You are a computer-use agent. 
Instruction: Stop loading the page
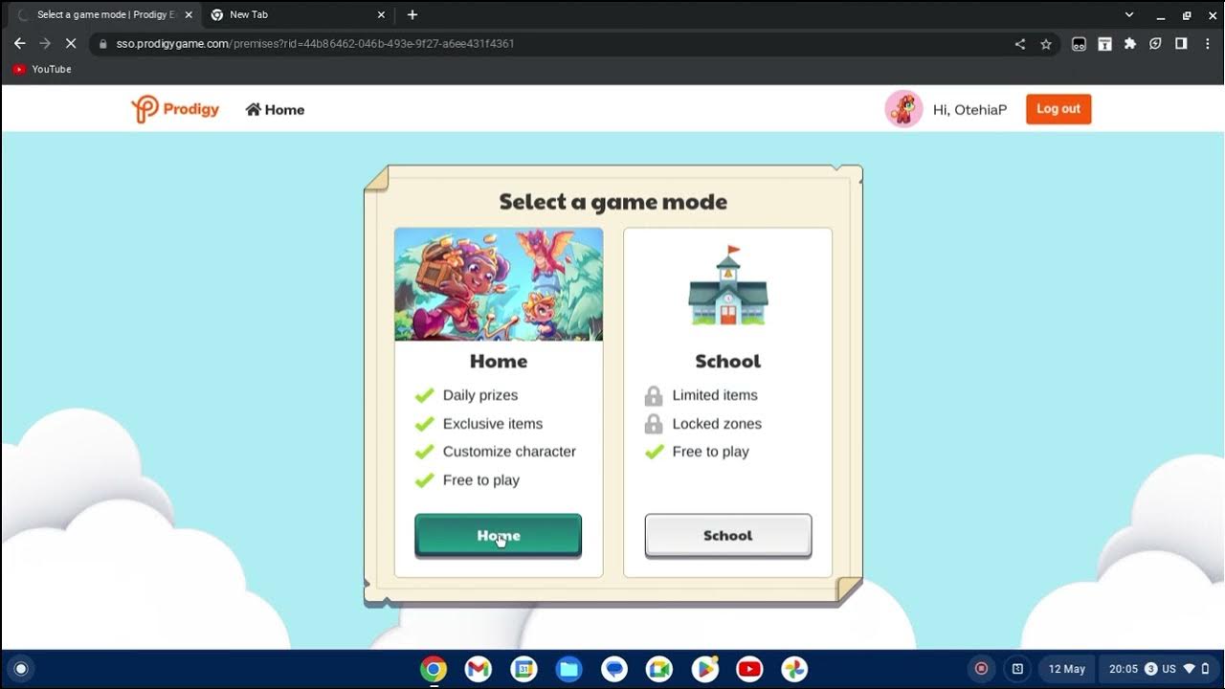pyautogui.click(x=71, y=44)
